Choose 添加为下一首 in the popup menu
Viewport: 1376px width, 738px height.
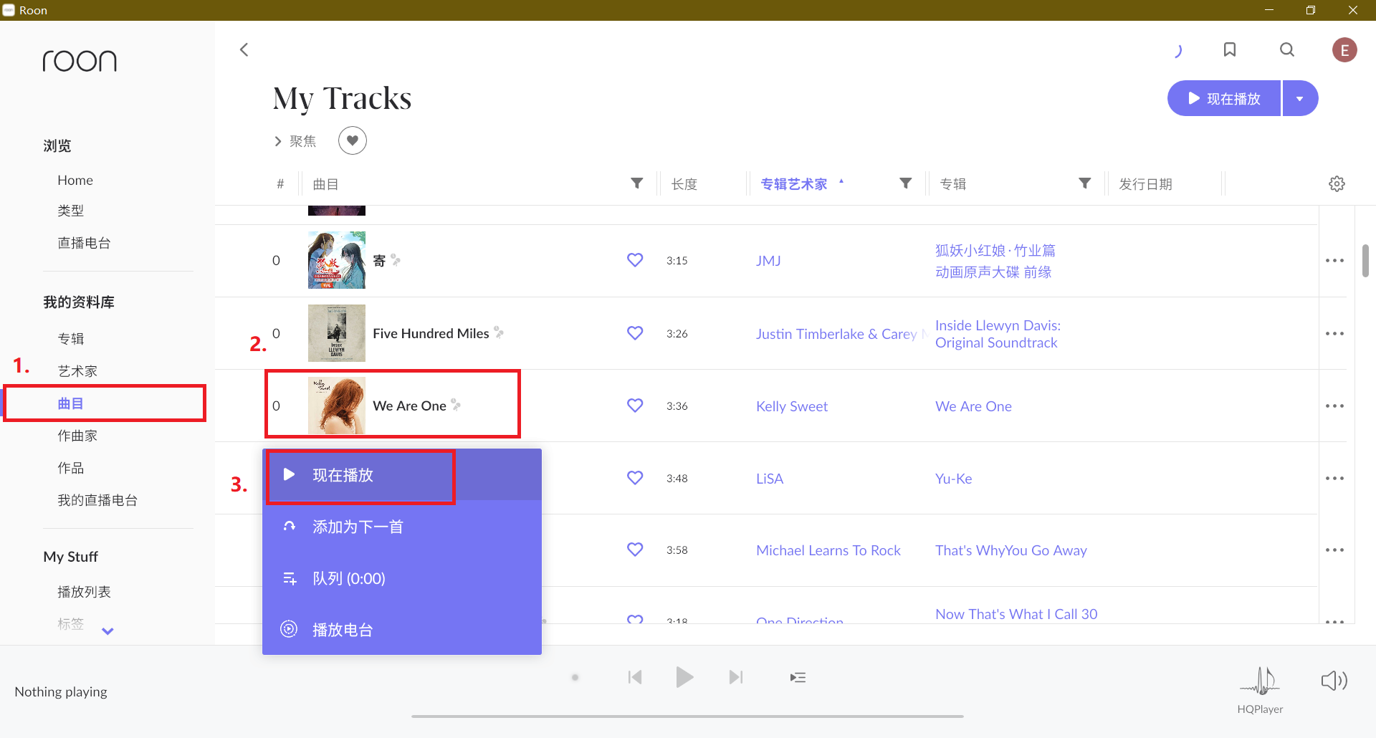358,527
